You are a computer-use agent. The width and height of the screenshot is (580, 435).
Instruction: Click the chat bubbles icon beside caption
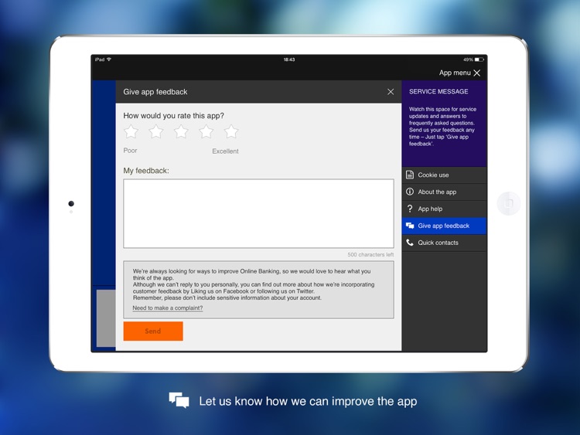pyautogui.click(x=179, y=400)
